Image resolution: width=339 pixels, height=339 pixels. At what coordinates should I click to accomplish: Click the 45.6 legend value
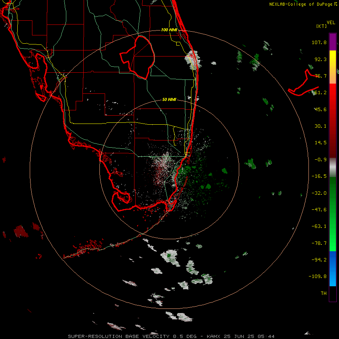(321, 109)
